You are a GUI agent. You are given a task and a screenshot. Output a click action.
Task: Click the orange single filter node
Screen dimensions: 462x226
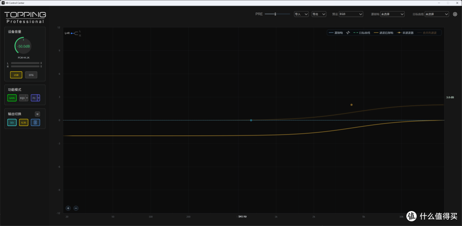[x=351, y=105]
